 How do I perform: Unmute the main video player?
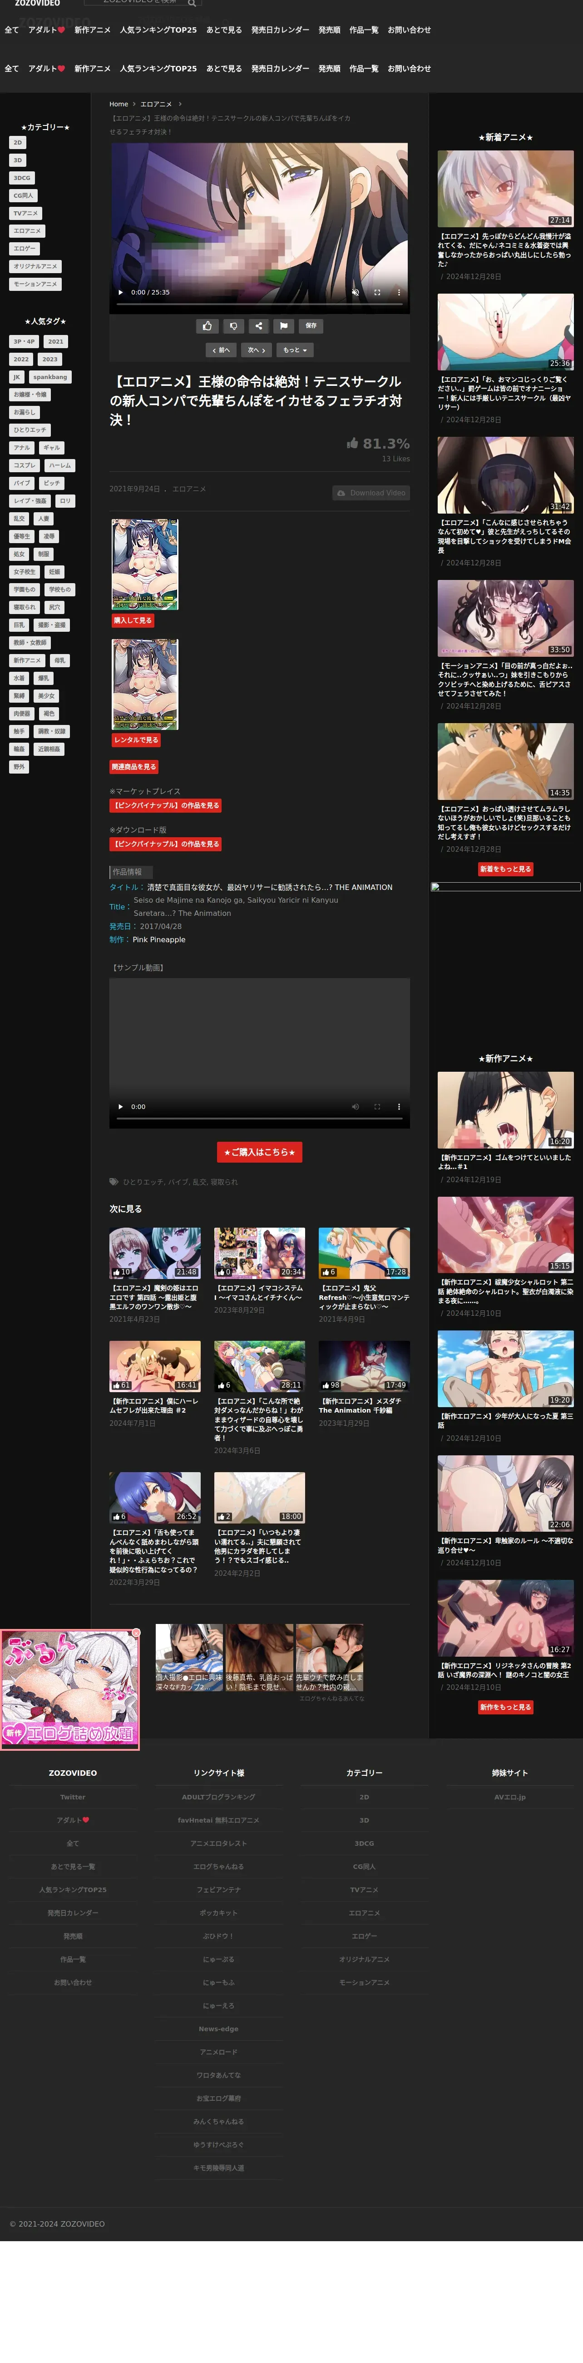(355, 293)
